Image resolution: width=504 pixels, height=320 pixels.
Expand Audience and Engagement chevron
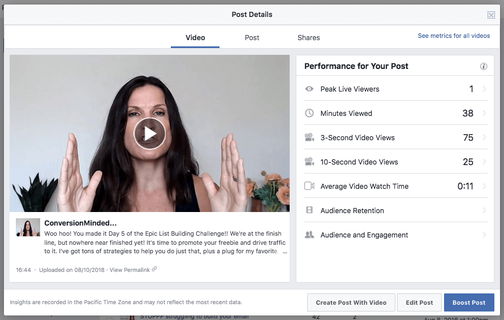click(484, 235)
